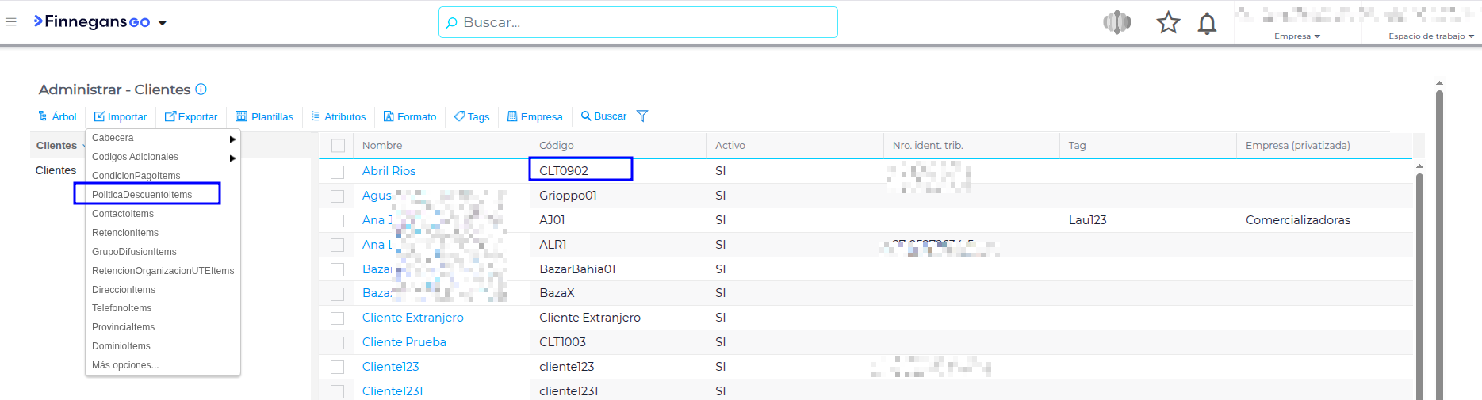Open the Espacio de trabajo dropdown
This screenshot has height=400, width=1482.
click(1430, 36)
